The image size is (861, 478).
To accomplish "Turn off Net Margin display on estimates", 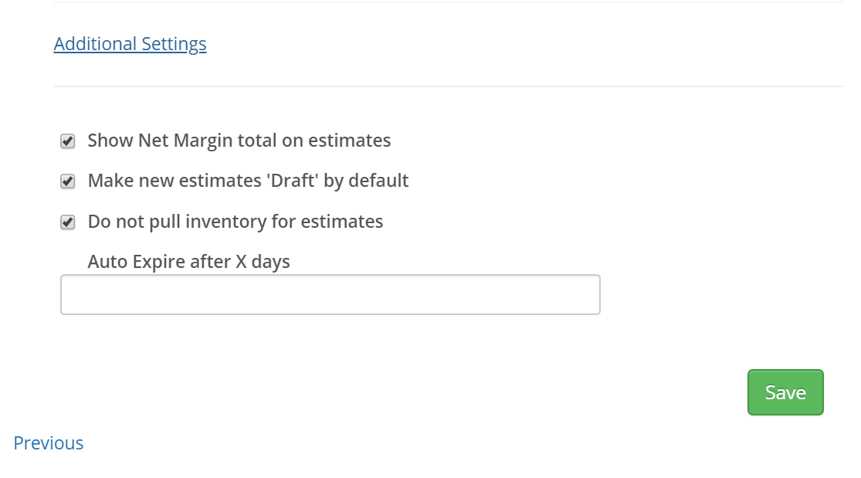I will 68,141.
